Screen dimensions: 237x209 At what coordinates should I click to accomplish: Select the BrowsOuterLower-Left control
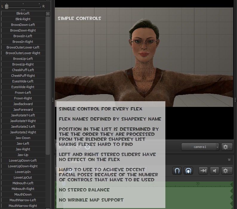point(23,47)
